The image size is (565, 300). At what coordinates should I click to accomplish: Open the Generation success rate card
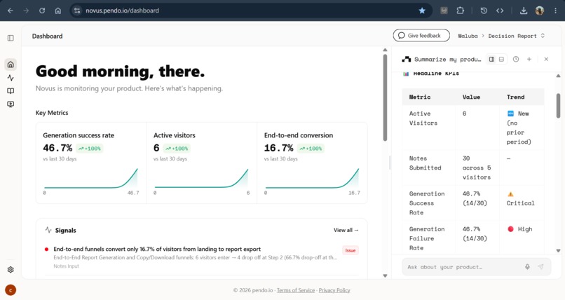click(x=91, y=163)
